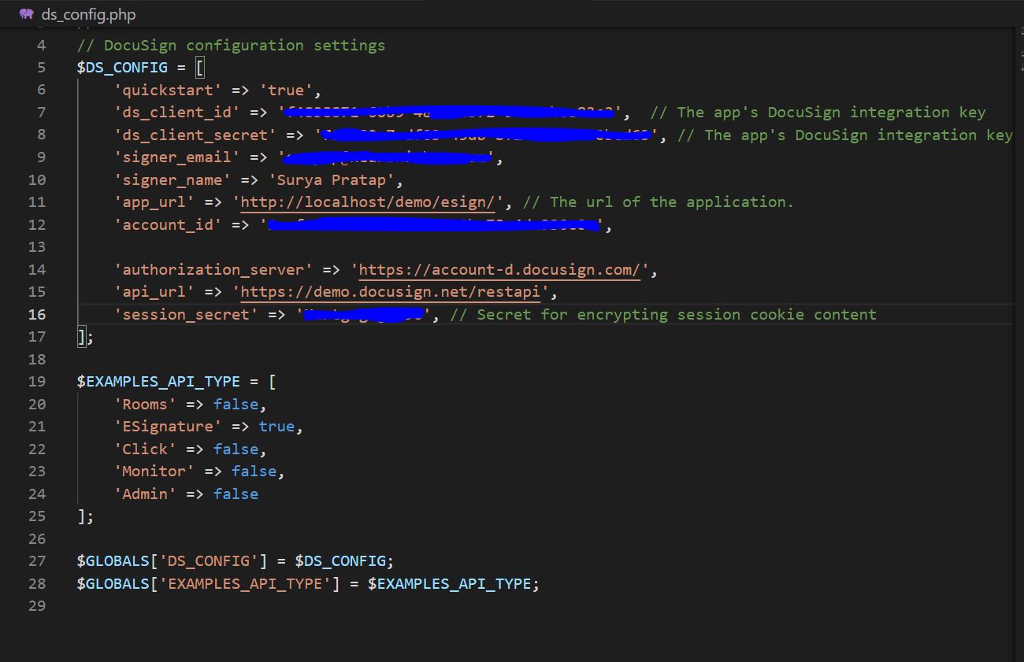The height and width of the screenshot is (662, 1024).
Task: Click the '$EXAMPLES_API_TYPE' variable on line 19
Action: tap(158, 382)
